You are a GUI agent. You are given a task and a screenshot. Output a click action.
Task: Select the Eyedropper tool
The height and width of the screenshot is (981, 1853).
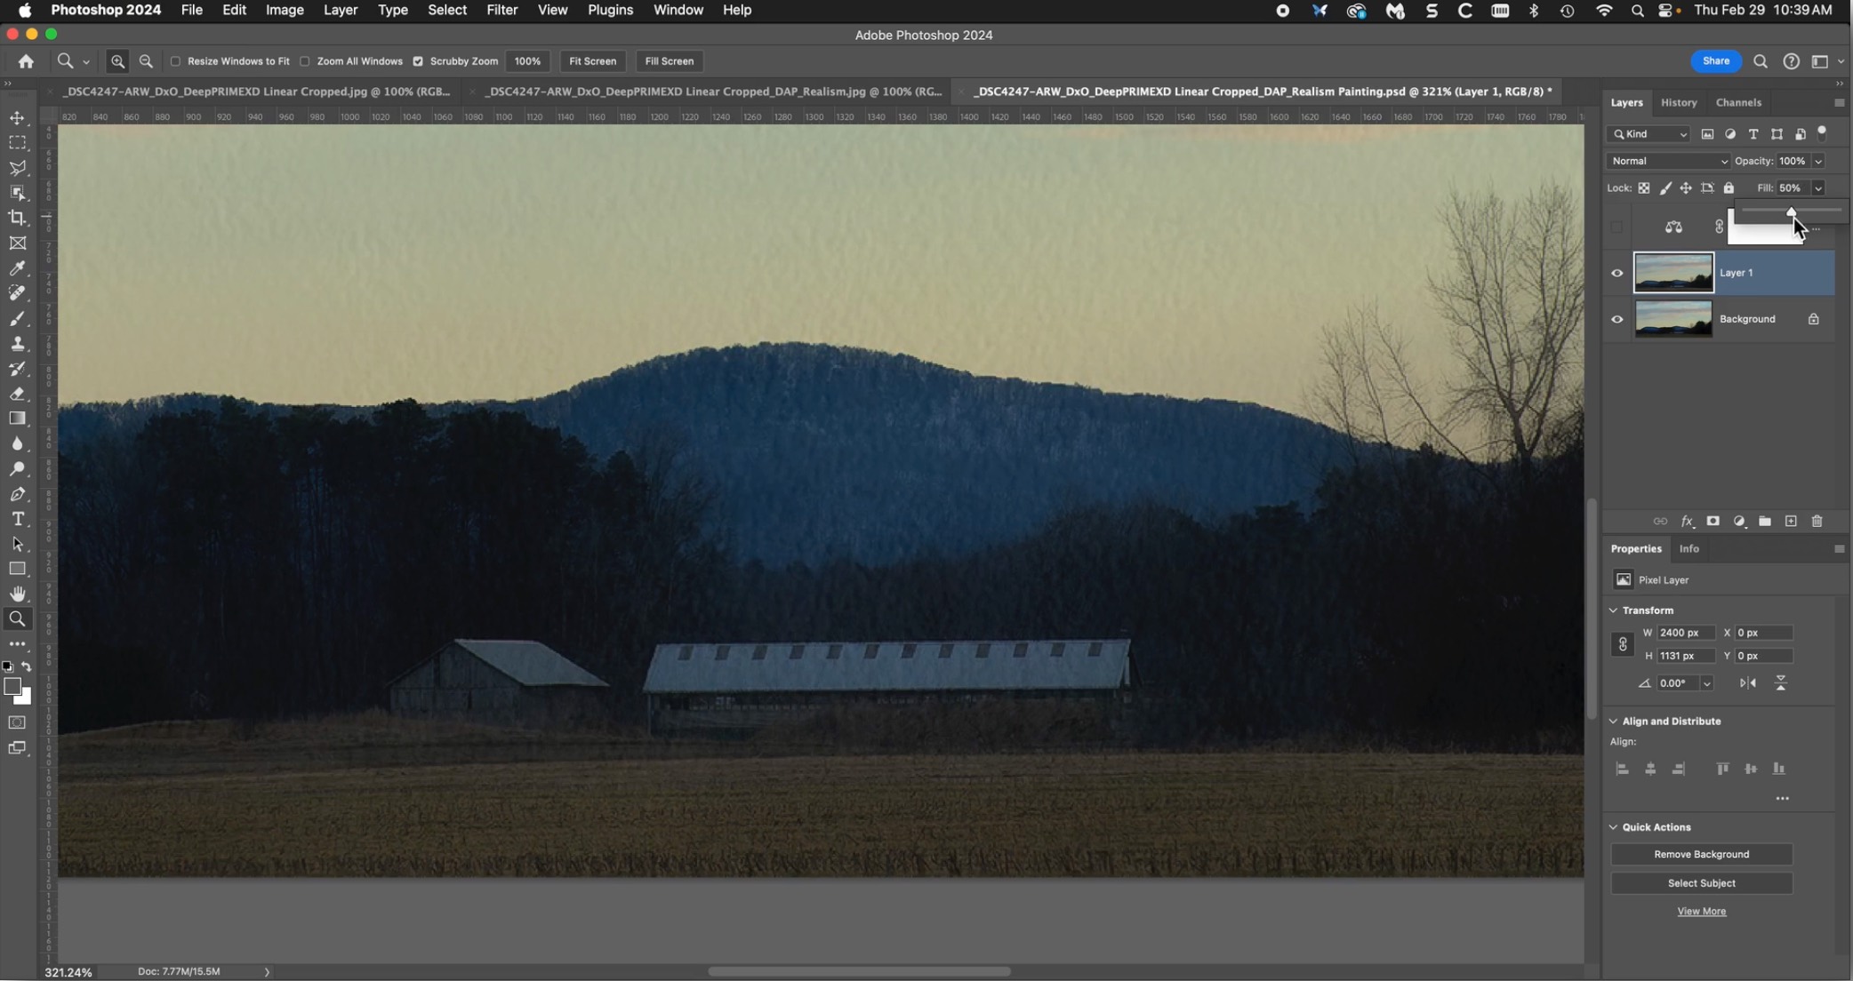17,267
